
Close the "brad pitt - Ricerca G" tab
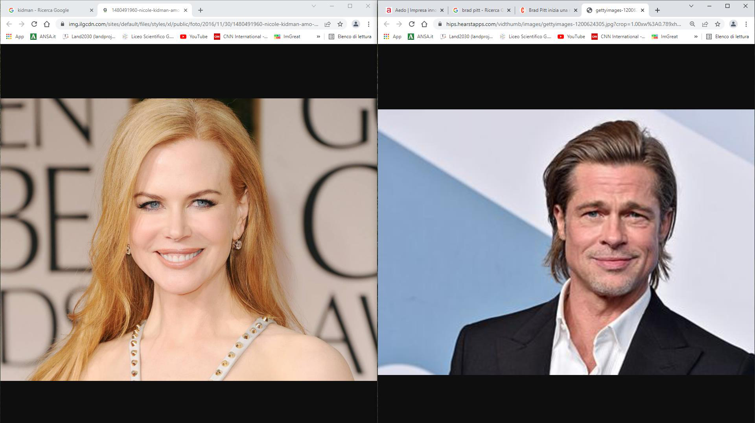tap(508, 10)
